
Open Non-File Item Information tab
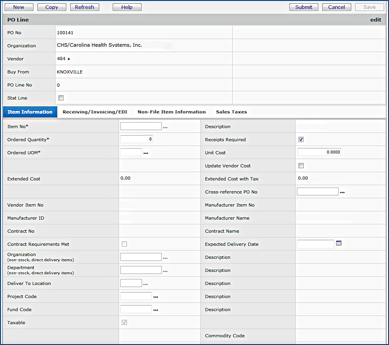[171, 112]
